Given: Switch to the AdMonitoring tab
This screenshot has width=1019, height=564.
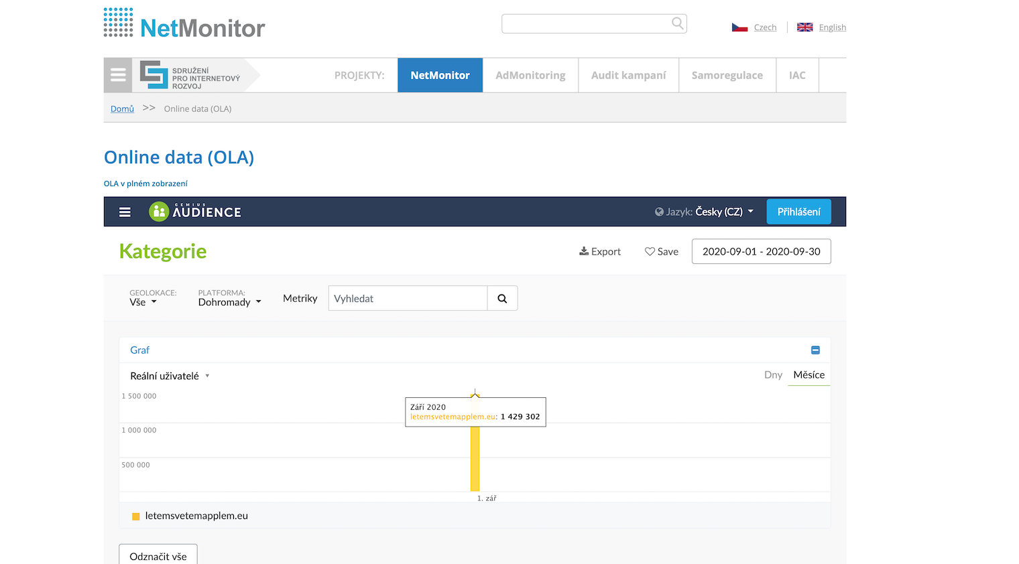Looking at the screenshot, I should tap(530, 75).
